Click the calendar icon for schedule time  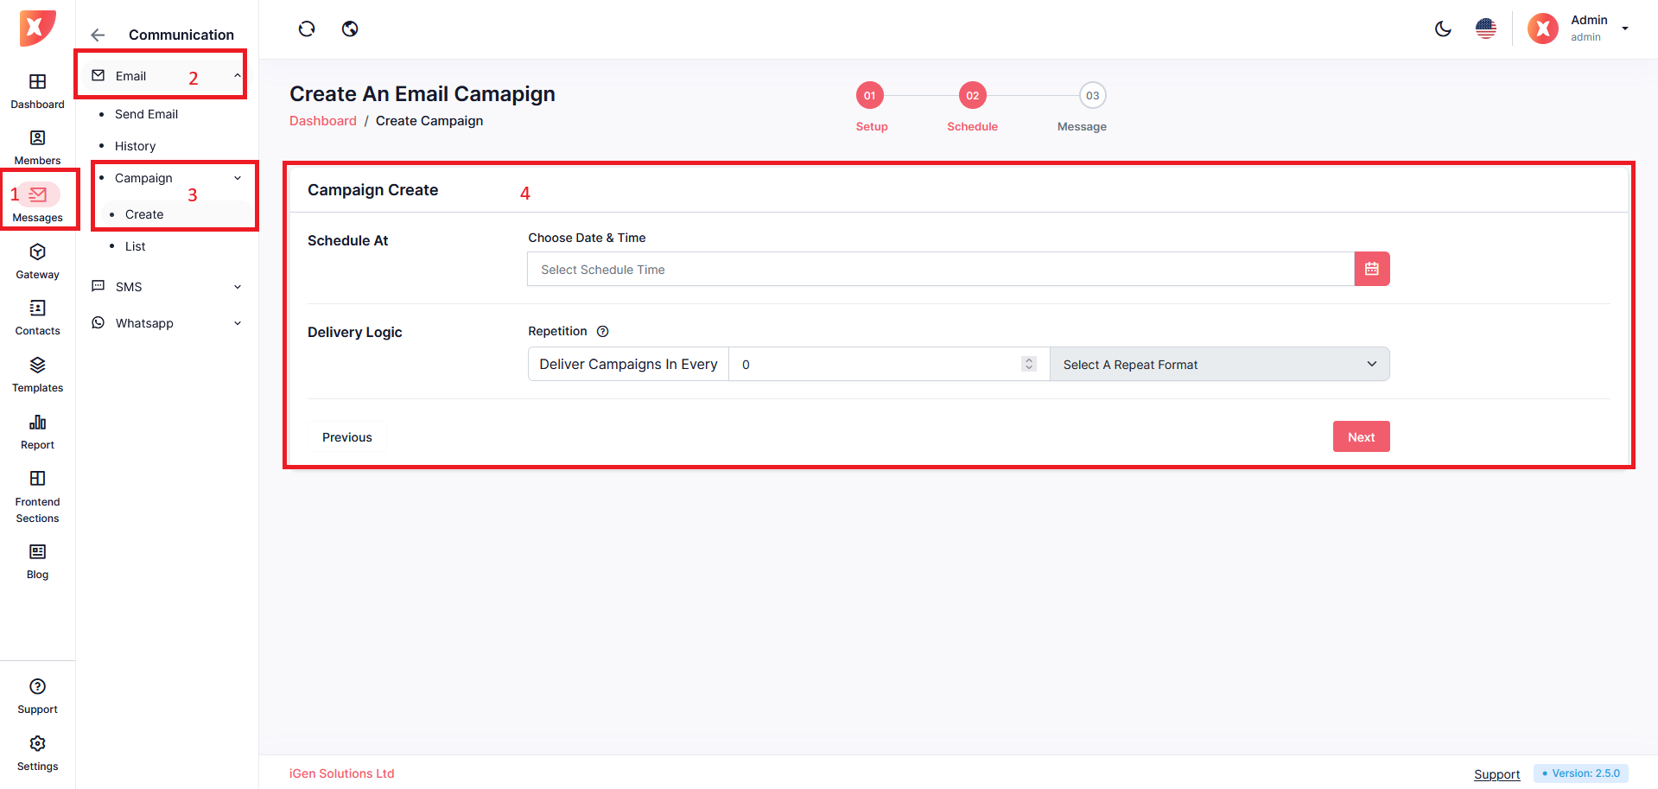coord(1371,269)
